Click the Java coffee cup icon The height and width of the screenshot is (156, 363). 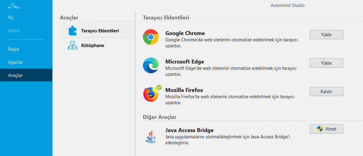151,137
